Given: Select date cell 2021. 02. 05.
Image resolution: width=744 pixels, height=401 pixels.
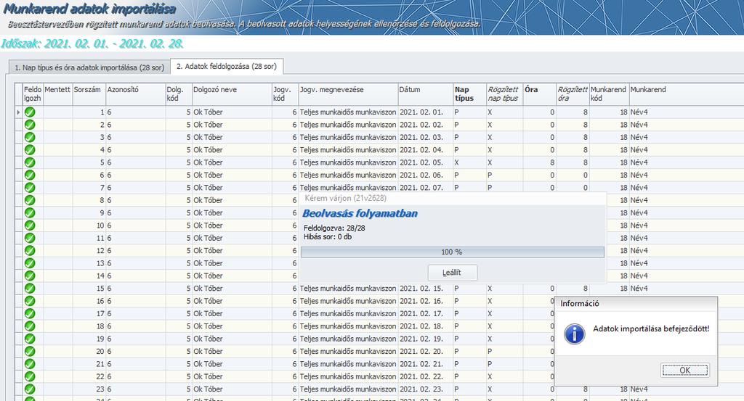Looking at the screenshot, I should pyautogui.click(x=426, y=162).
